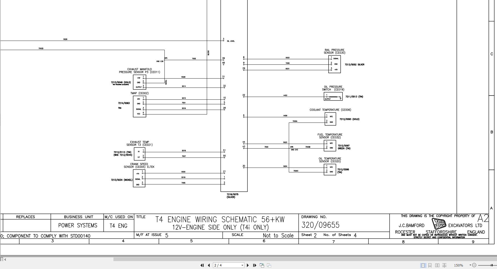The height and width of the screenshot is (269, 497).
Task: Zoom out with the minus icon
Action: (x=475, y=265)
